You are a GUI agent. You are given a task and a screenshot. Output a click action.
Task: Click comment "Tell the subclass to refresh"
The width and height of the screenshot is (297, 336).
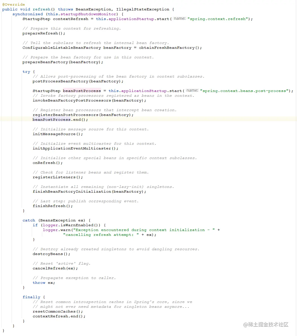pos(96,43)
